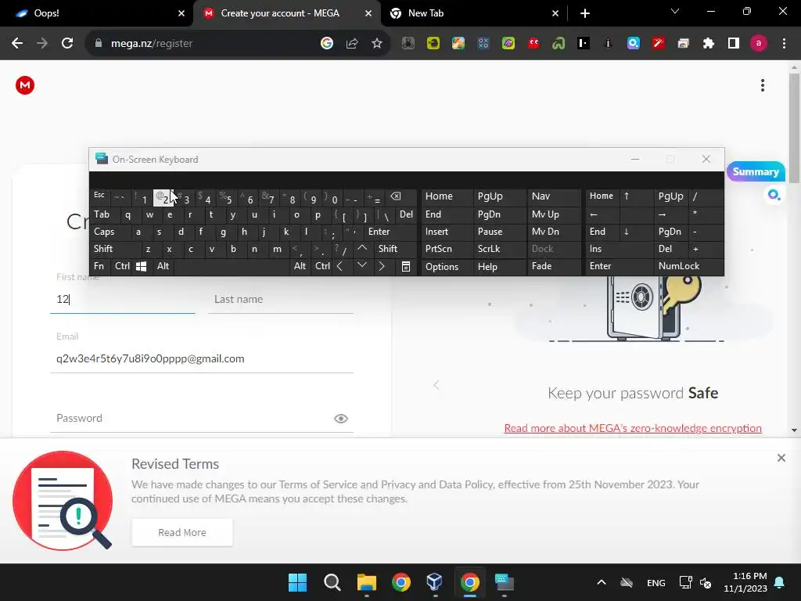This screenshot has height=601, width=801.
Task: Dismiss the Revised Terms banner
Action: pos(781,458)
